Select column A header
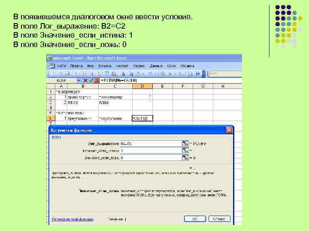Image resolution: width=309 pixels, height=231 pixels. click(61, 86)
